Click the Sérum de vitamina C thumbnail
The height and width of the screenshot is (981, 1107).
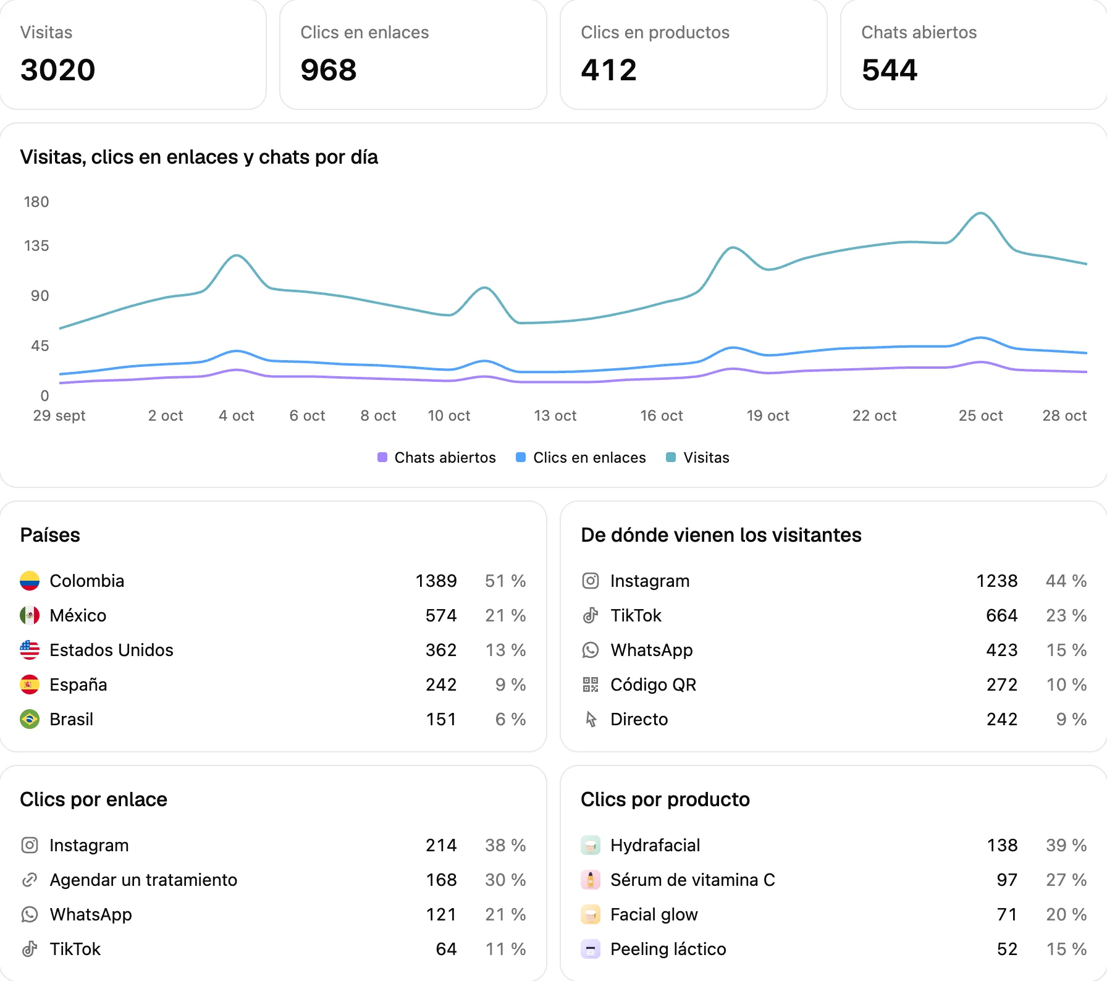click(591, 880)
